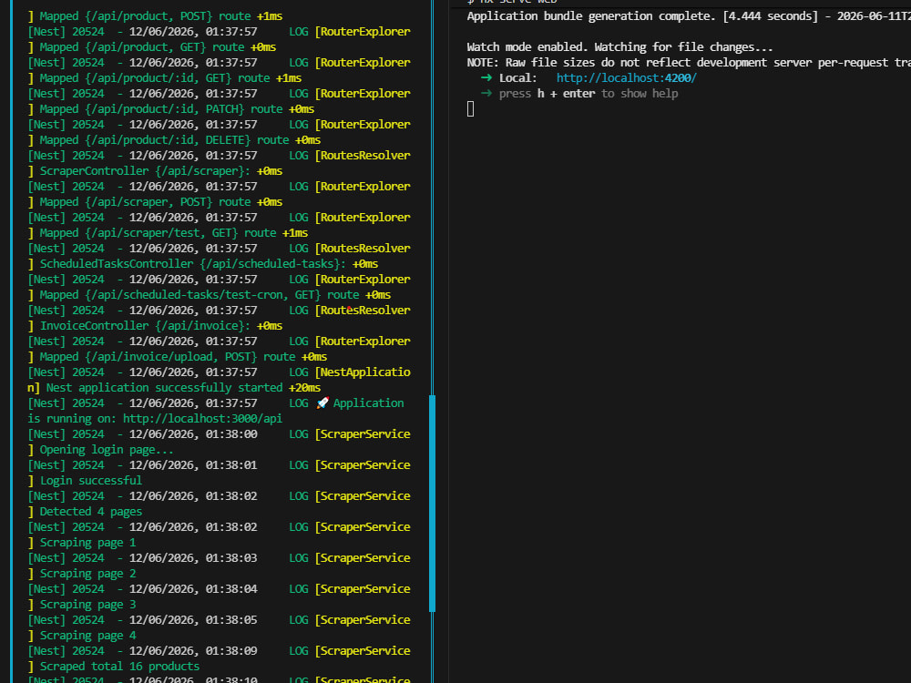Open the http://localhost:4200/ local link

tap(627, 77)
